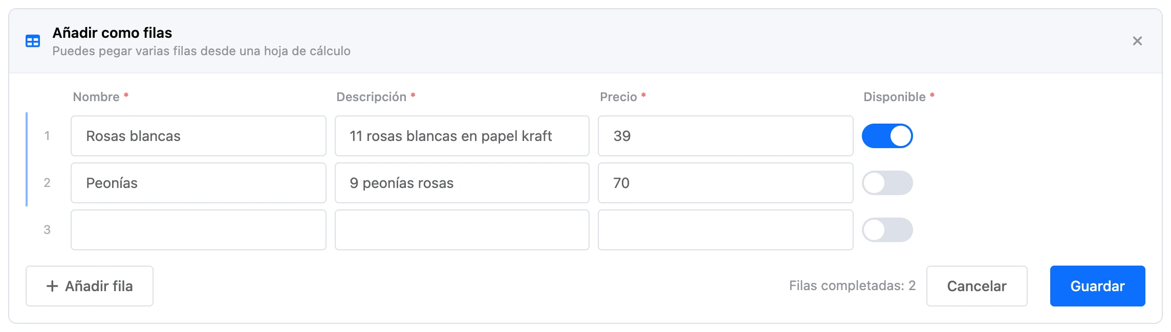The image size is (1171, 332).
Task: Focus the empty Precio field in row 3
Action: click(x=726, y=230)
